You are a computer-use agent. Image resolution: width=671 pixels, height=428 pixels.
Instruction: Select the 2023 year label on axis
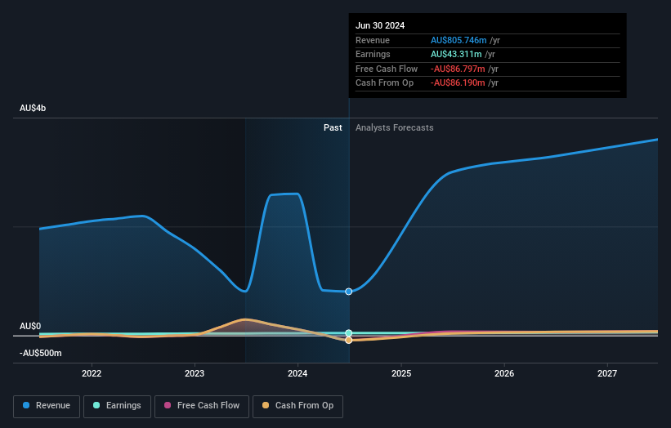click(x=195, y=373)
